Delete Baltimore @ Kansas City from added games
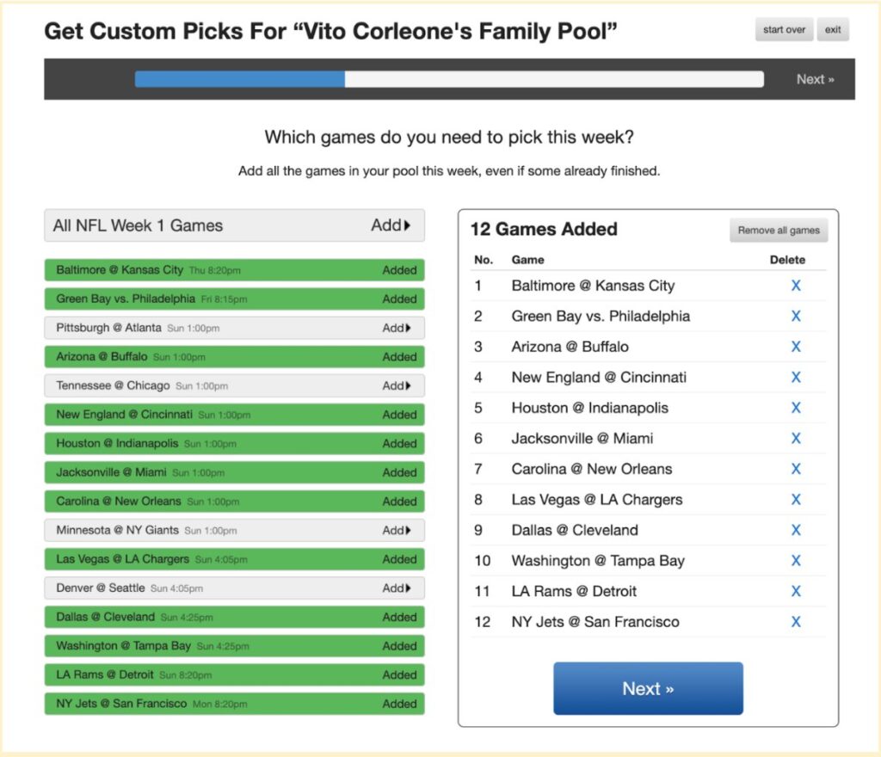881x757 pixels. (796, 286)
